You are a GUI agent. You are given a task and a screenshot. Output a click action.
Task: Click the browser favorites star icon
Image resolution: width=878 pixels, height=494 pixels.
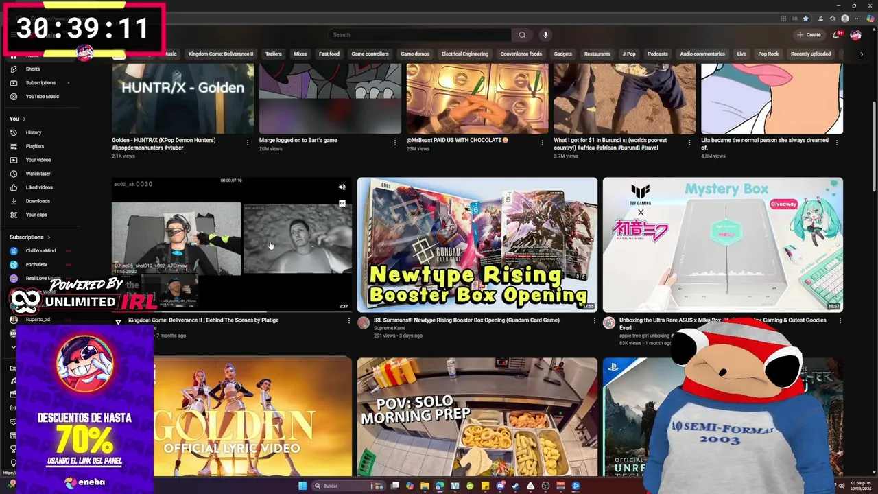coord(806,19)
